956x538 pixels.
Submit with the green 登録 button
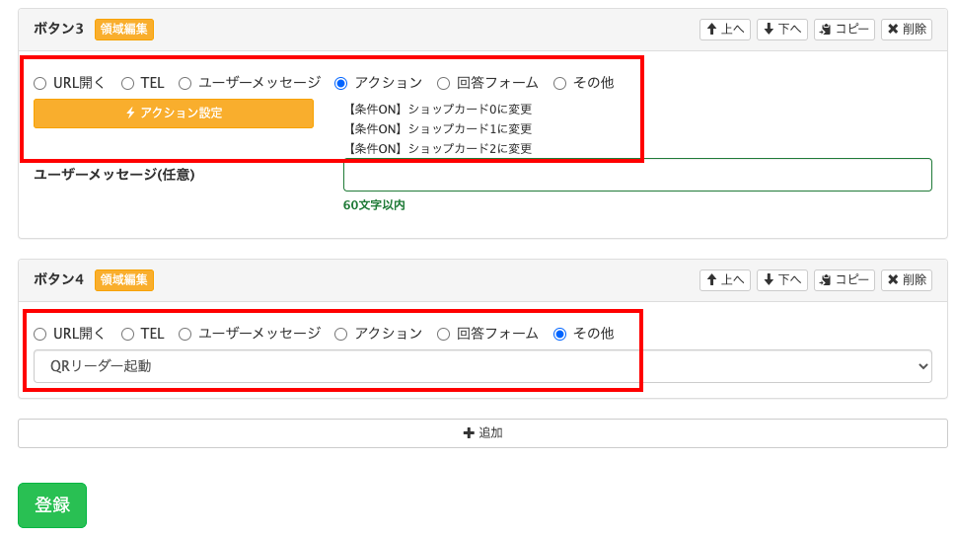tap(52, 505)
